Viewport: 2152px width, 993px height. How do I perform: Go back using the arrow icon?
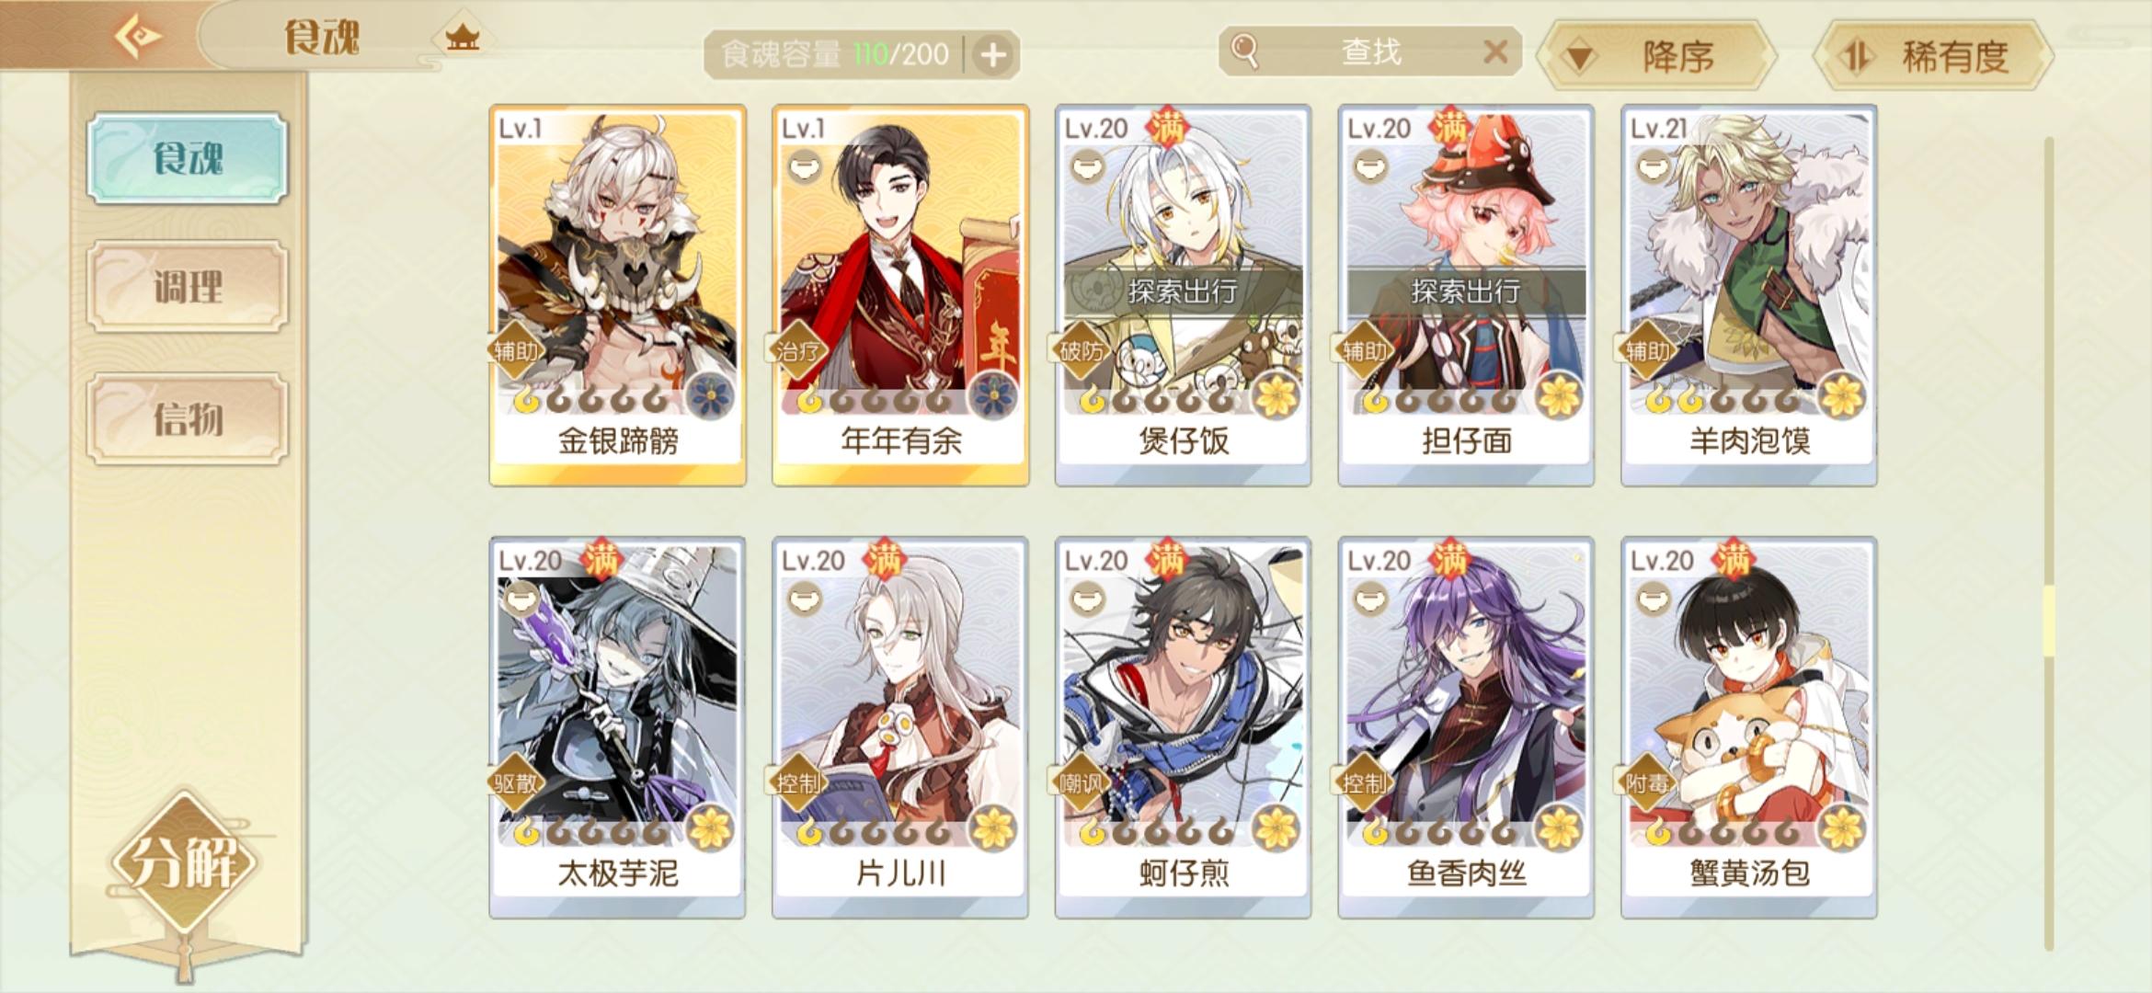(x=138, y=37)
